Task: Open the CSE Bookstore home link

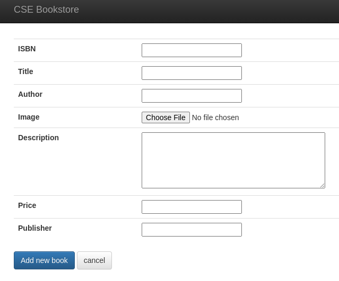Action: (46, 10)
